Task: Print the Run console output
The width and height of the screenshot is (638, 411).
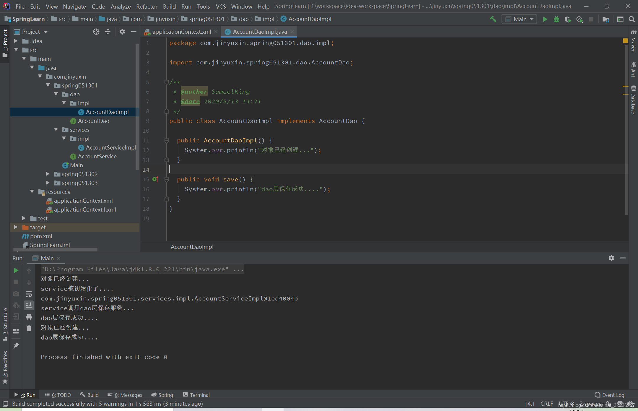Action: [29, 317]
